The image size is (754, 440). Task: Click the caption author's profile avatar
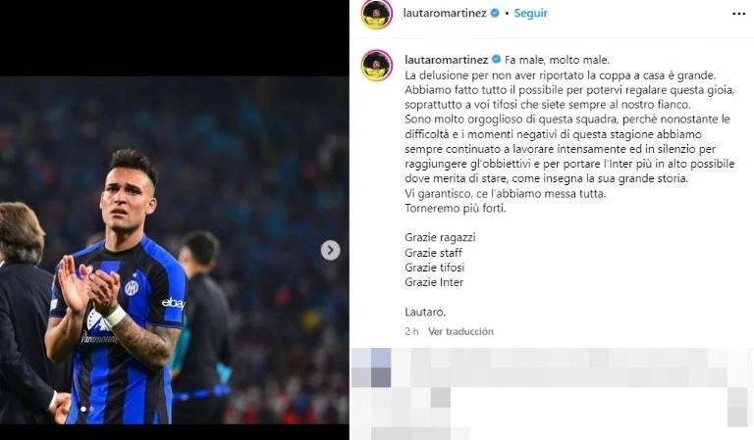(377, 66)
